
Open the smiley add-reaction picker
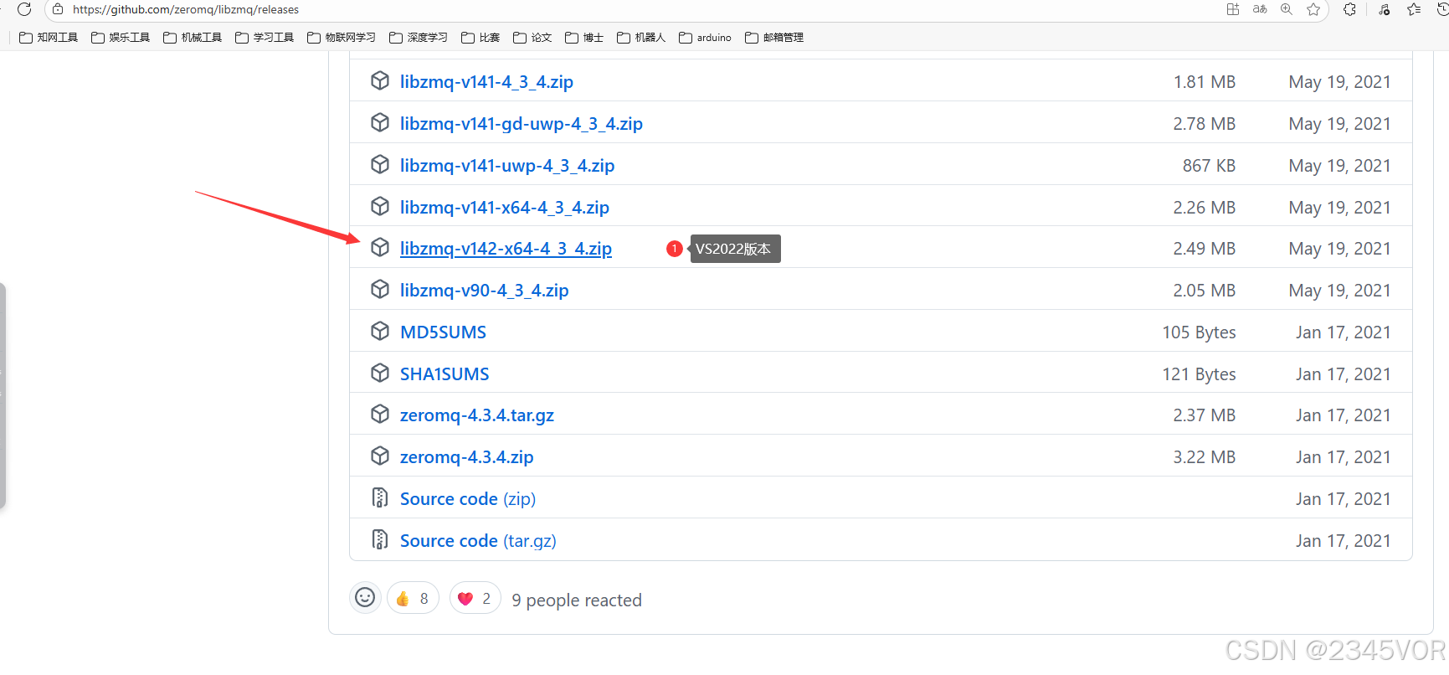[365, 598]
